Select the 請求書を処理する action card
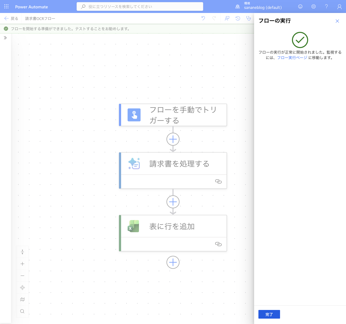346x324 pixels. tap(173, 171)
